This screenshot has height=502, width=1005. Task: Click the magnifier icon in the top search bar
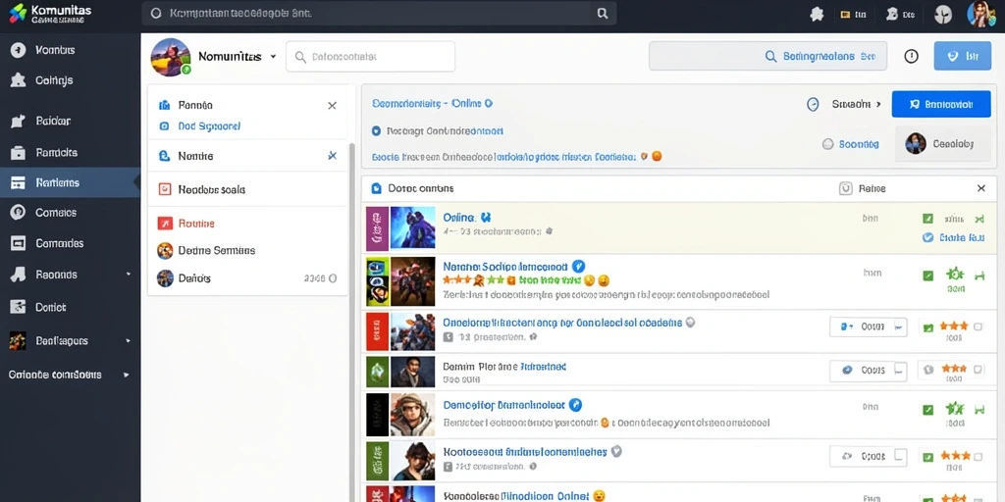point(602,13)
